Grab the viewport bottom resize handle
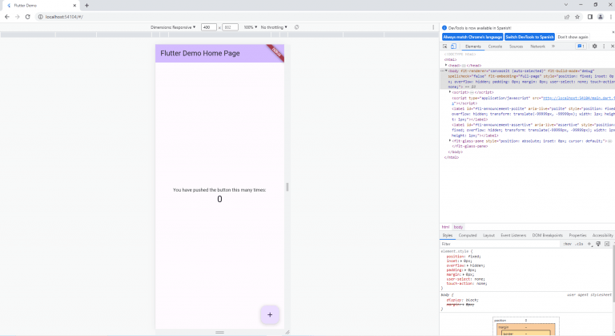This screenshot has width=615, height=336. (x=219, y=332)
